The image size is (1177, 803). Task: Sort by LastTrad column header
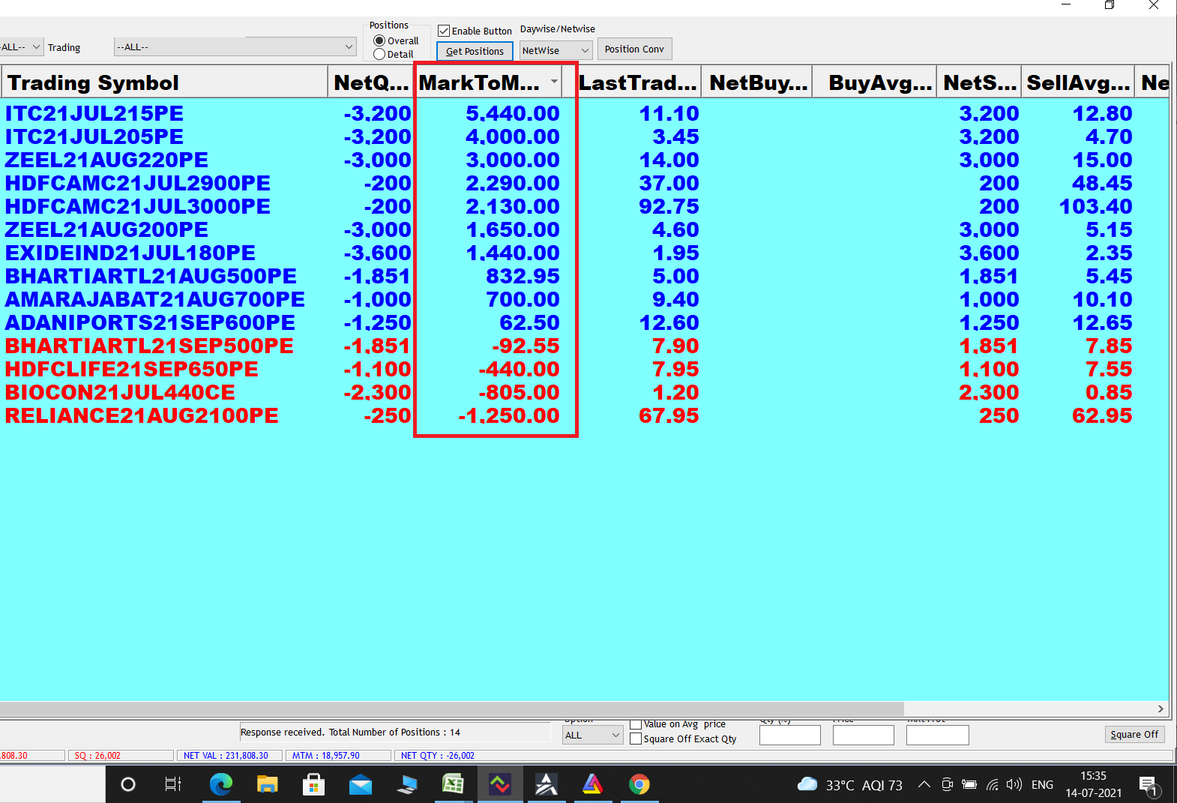[639, 82]
